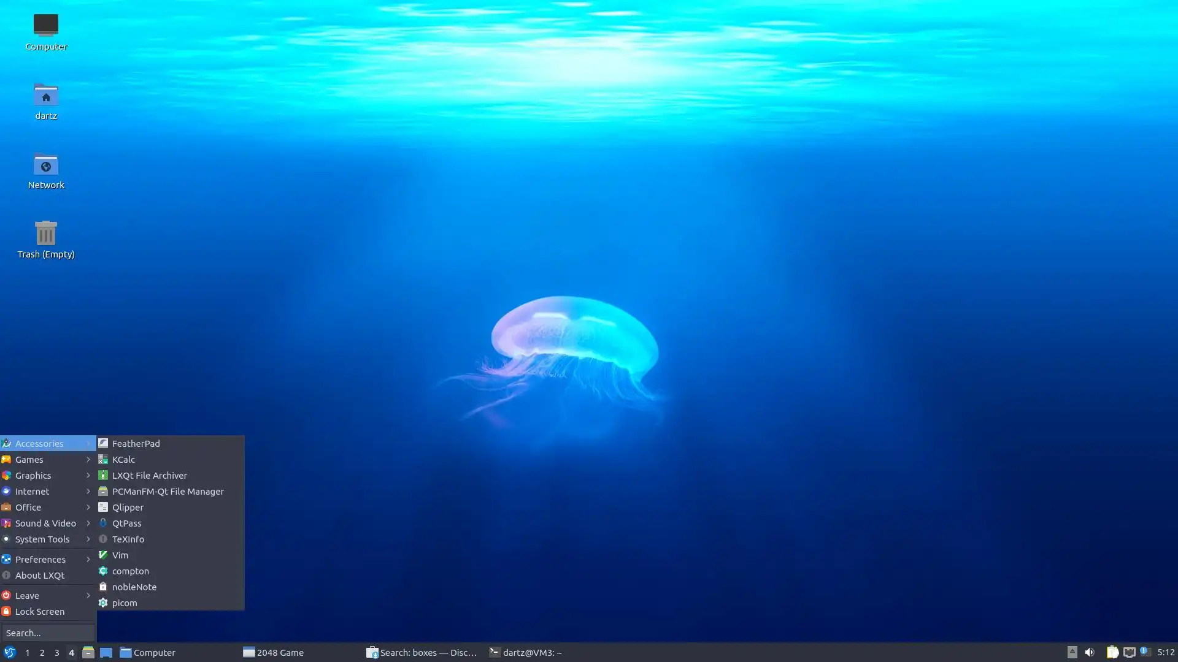Click the volume speaker tray icon
Viewport: 1178px width, 662px height.
[x=1089, y=652]
